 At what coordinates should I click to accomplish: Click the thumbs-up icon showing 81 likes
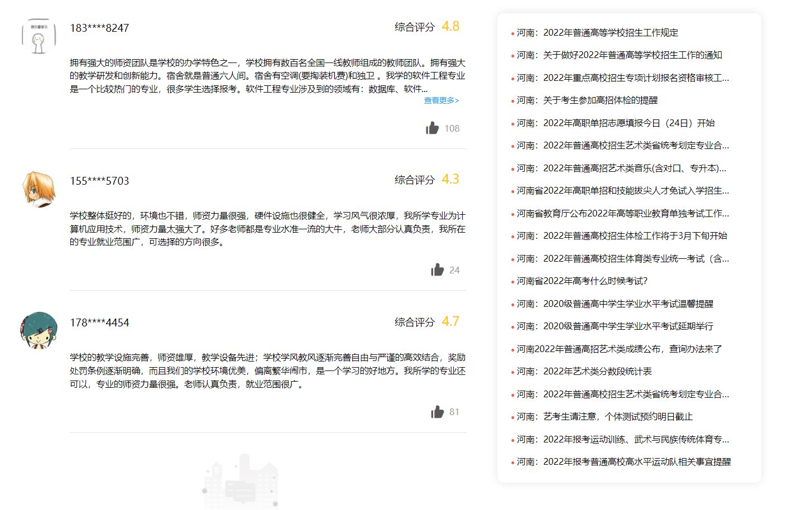[436, 412]
